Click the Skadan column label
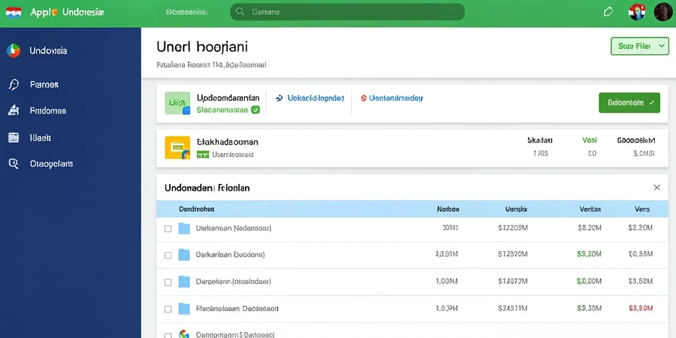676x338 pixels. pos(540,141)
